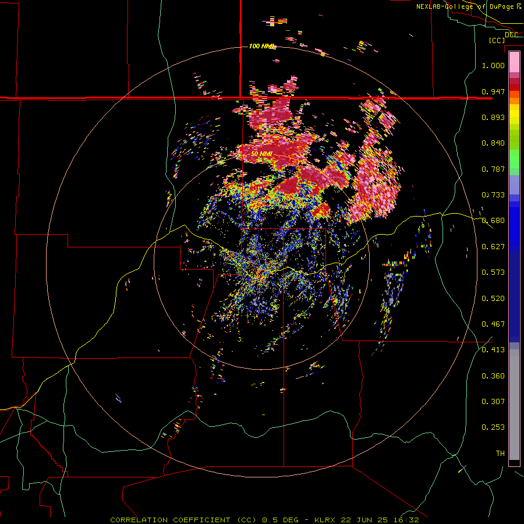Click the "CORRELATION COEFFICIENT" caption text
524x524 pixels.
click(170, 520)
